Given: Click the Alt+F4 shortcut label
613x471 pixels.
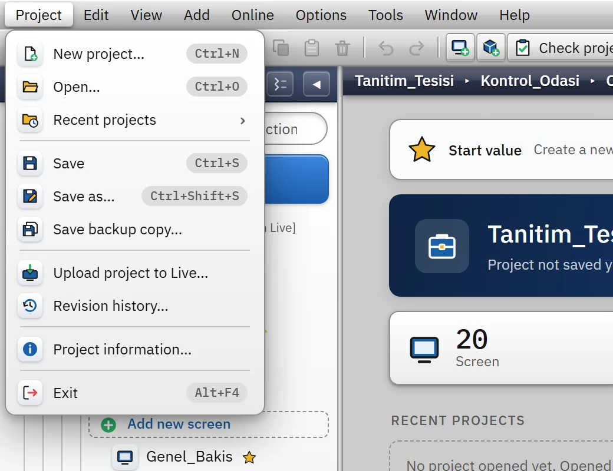Looking at the screenshot, I should tap(217, 393).
